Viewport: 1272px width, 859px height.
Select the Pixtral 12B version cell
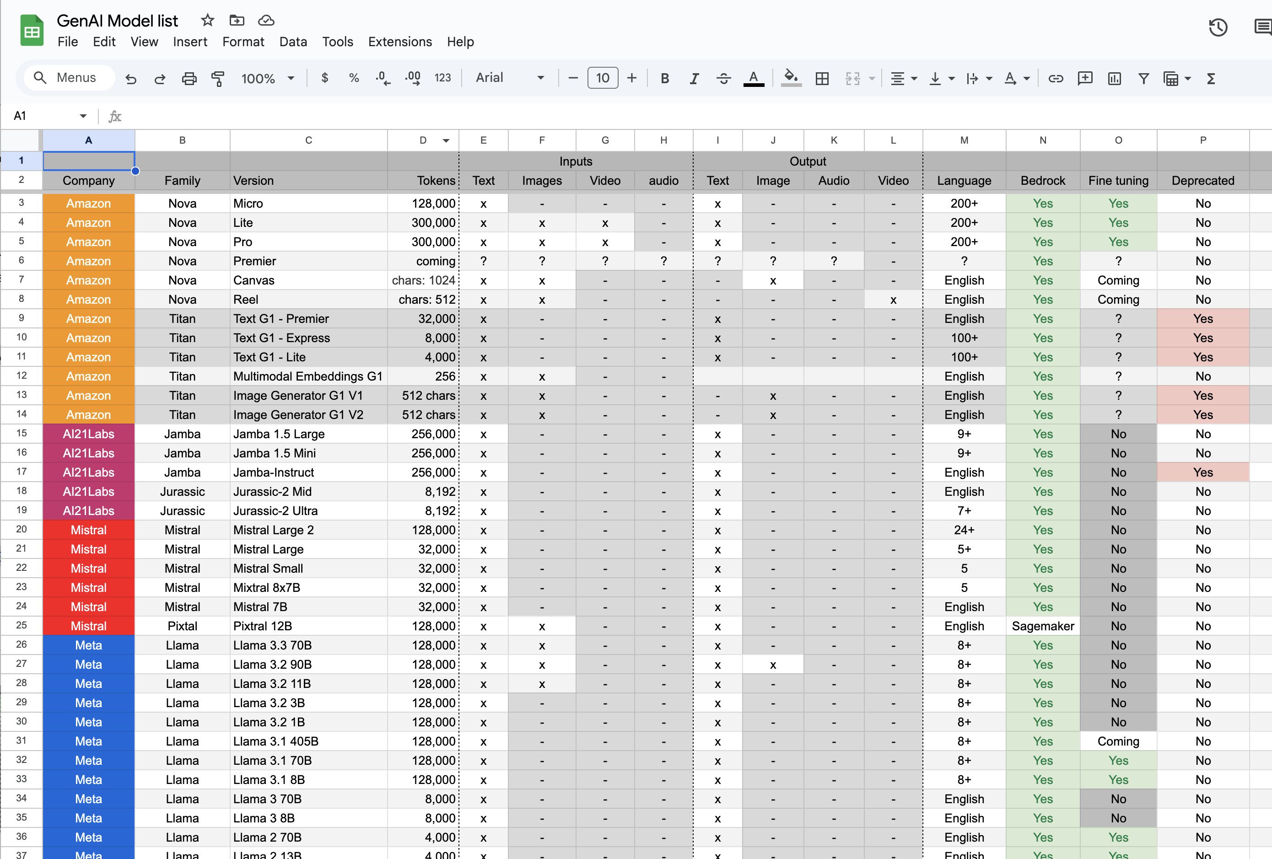pos(309,626)
